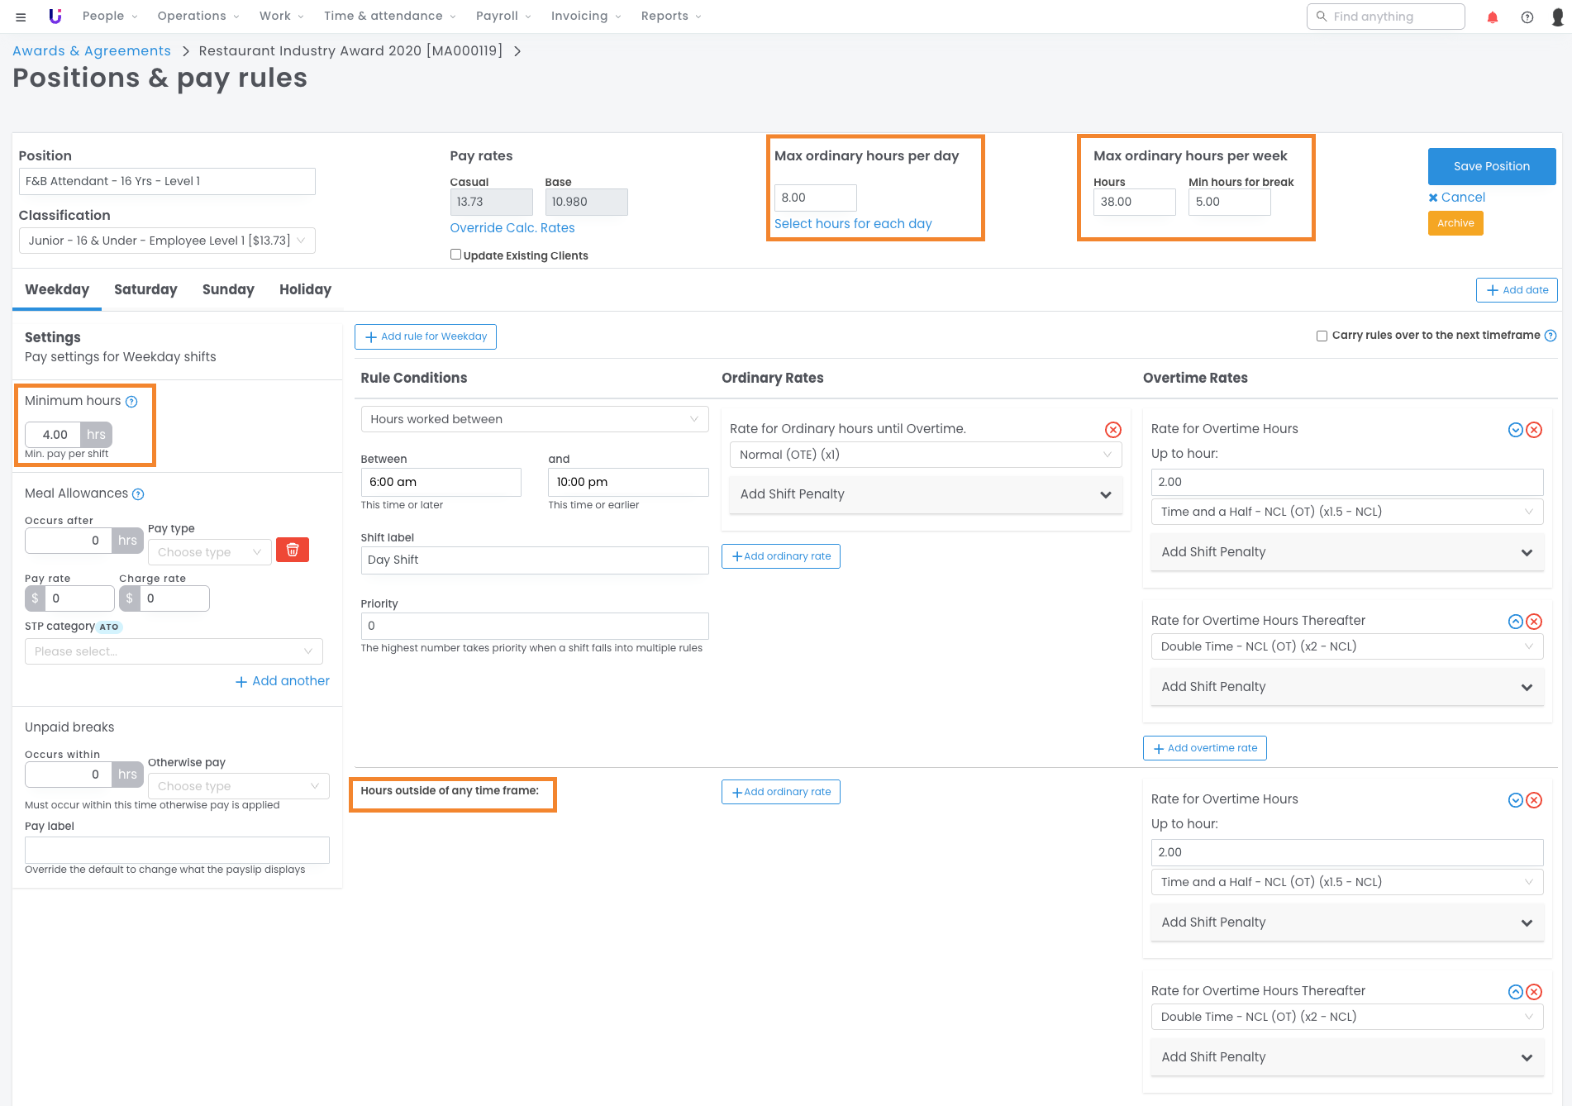1572x1106 pixels.
Task: Open the Hours worked between dropdown
Action: tap(534, 419)
